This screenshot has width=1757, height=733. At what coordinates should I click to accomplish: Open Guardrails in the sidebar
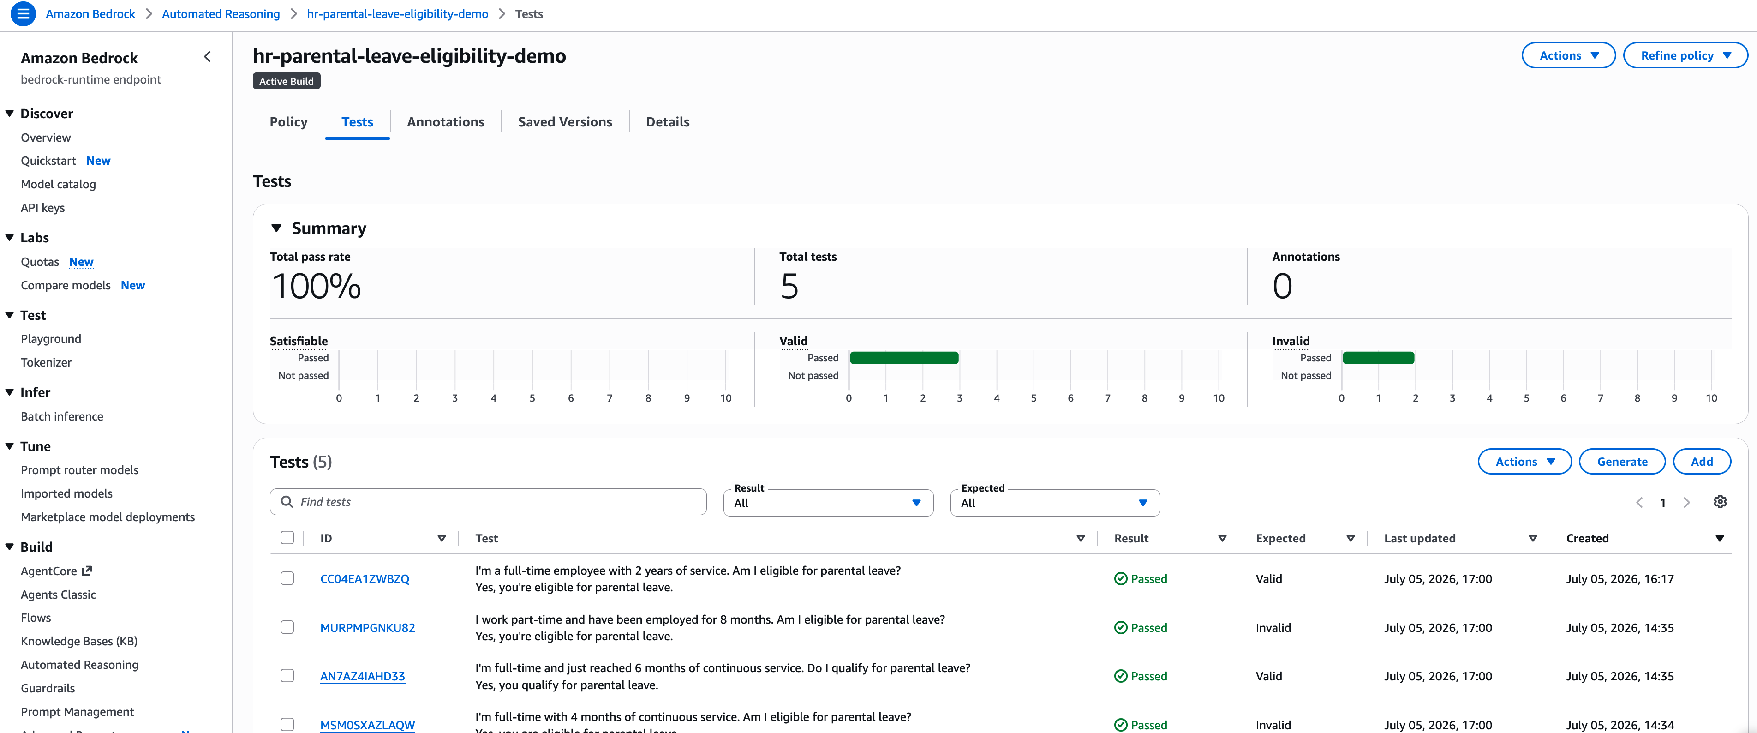click(48, 688)
